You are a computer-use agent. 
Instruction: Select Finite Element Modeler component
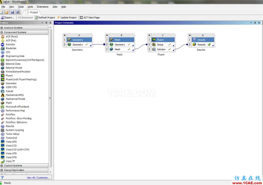(x=18, y=71)
